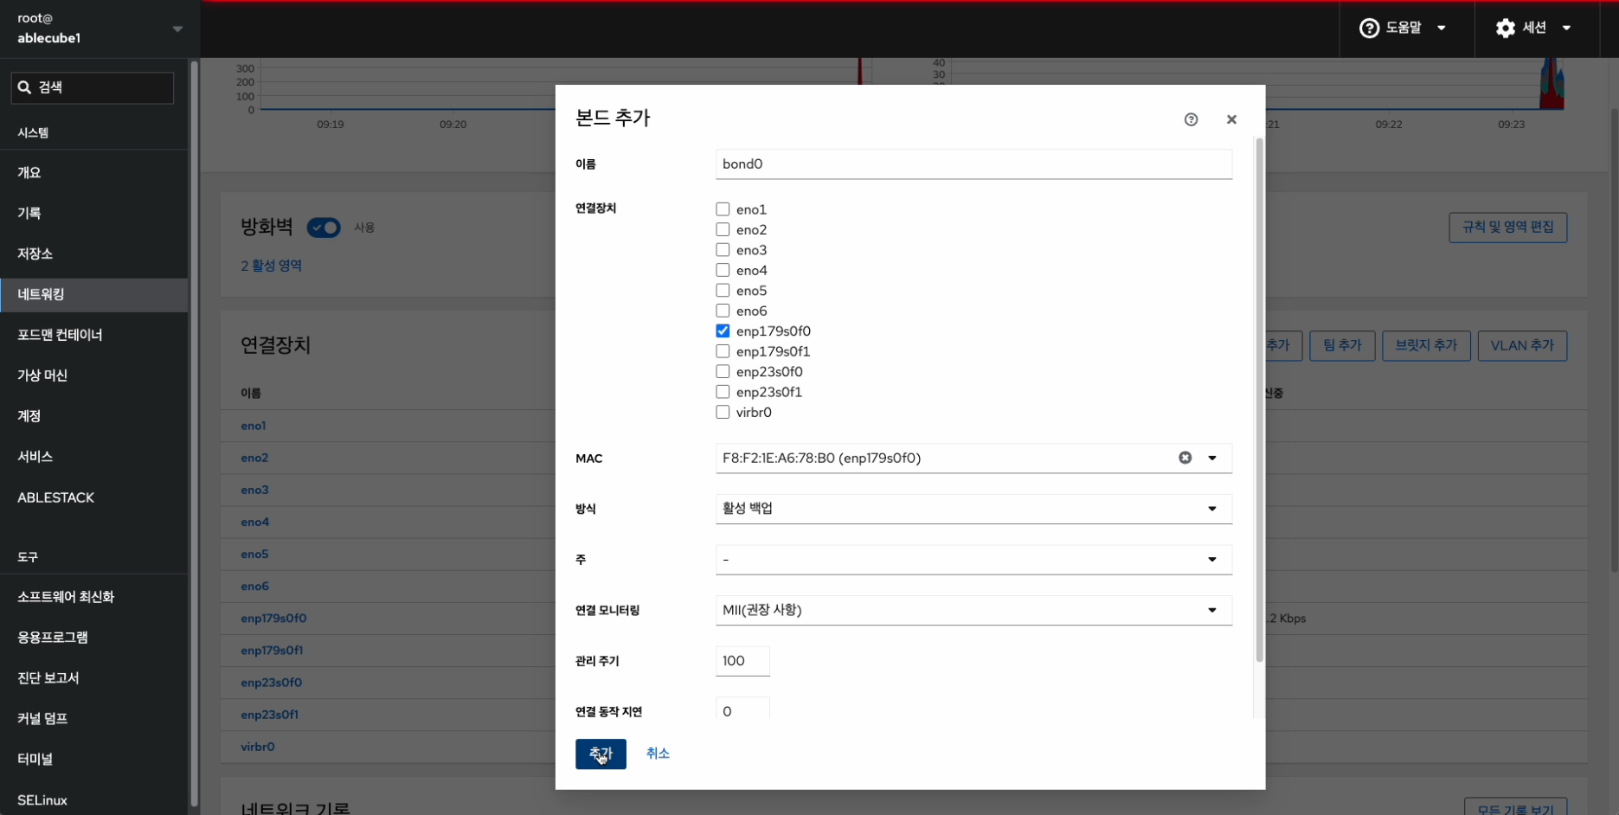
Task: Click the 추가 add button
Action: (x=601, y=754)
